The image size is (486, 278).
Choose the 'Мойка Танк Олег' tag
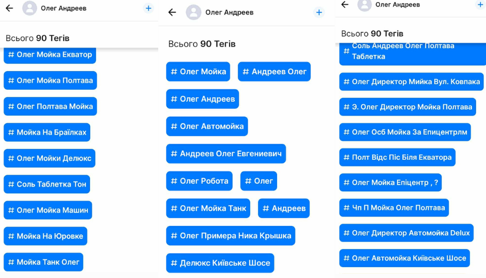(43, 262)
